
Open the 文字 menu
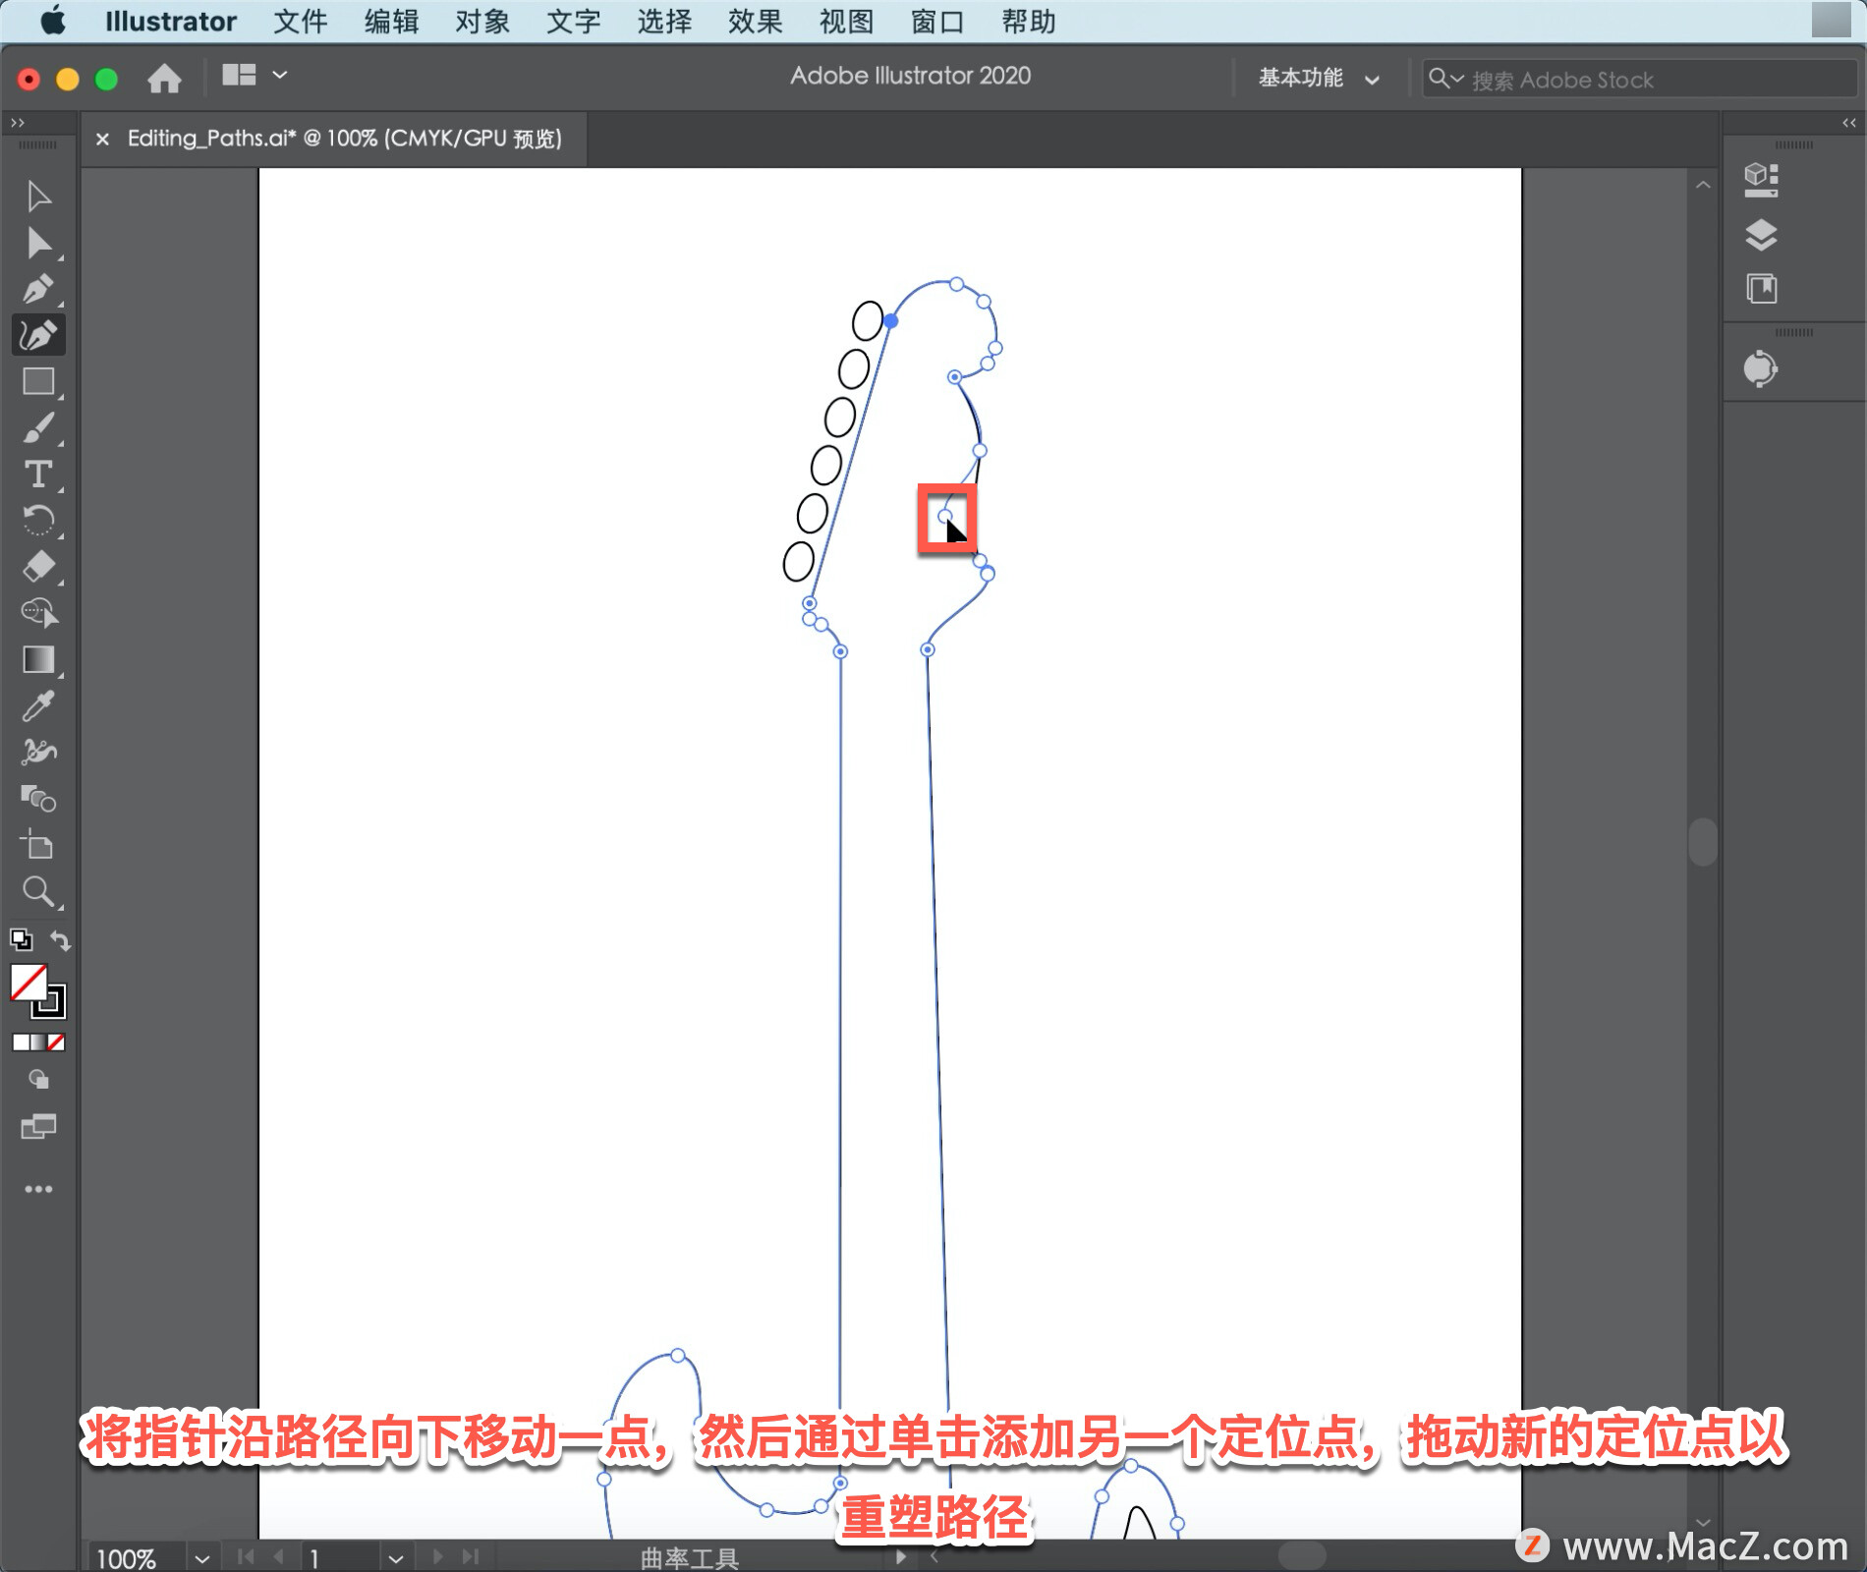point(573,21)
